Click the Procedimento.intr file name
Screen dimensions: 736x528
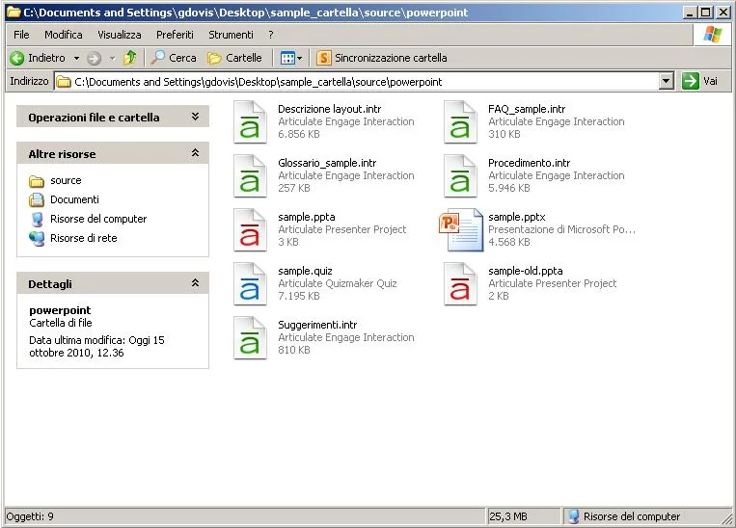[x=529, y=163]
